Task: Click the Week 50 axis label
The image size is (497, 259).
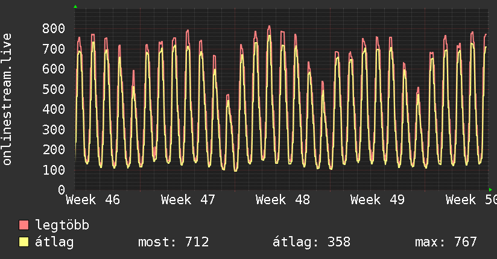Action: click(x=470, y=200)
